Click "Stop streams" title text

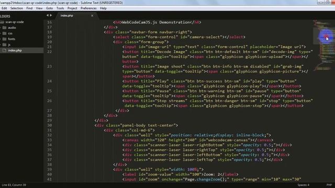(x=171, y=101)
